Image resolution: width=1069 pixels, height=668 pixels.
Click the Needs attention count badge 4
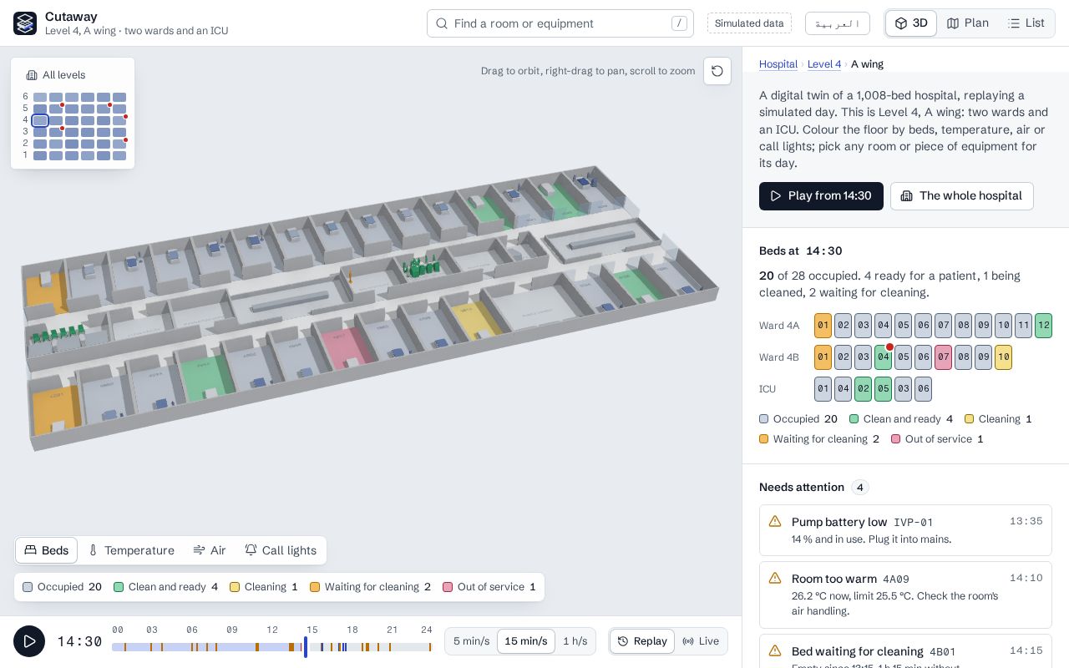(860, 488)
